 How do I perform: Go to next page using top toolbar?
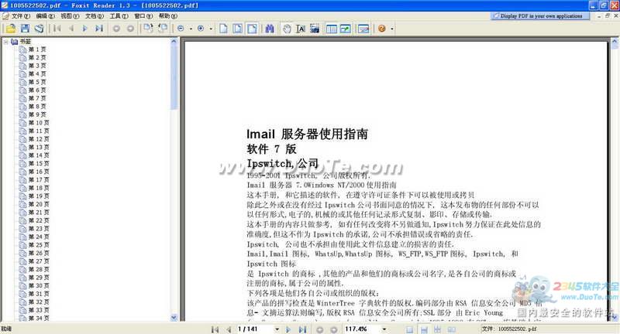tap(84, 29)
